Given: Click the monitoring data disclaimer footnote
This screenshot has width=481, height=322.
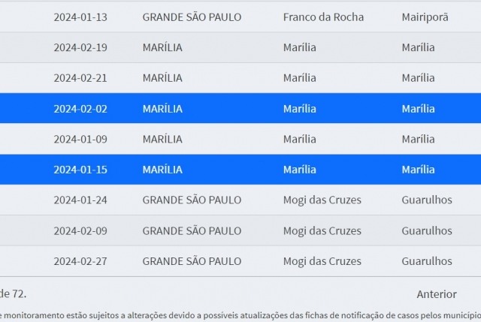Looking at the screenshot, I should [x=240, y=315].
